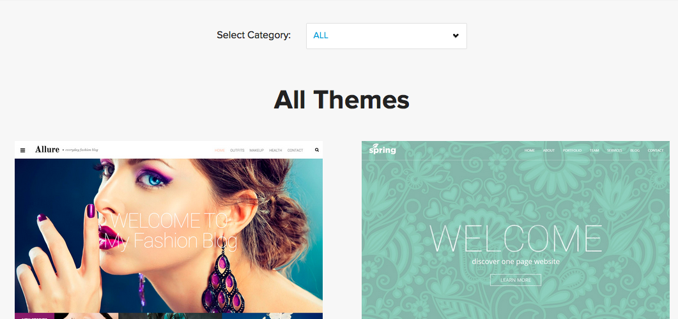
Task: Select HOME in the Allure theme menu
Action: pos(220,150)
